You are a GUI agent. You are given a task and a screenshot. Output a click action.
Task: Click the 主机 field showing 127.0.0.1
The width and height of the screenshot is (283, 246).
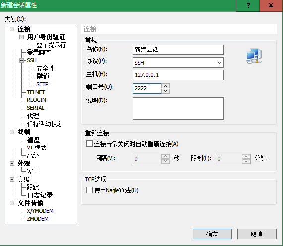pos(178,75)
